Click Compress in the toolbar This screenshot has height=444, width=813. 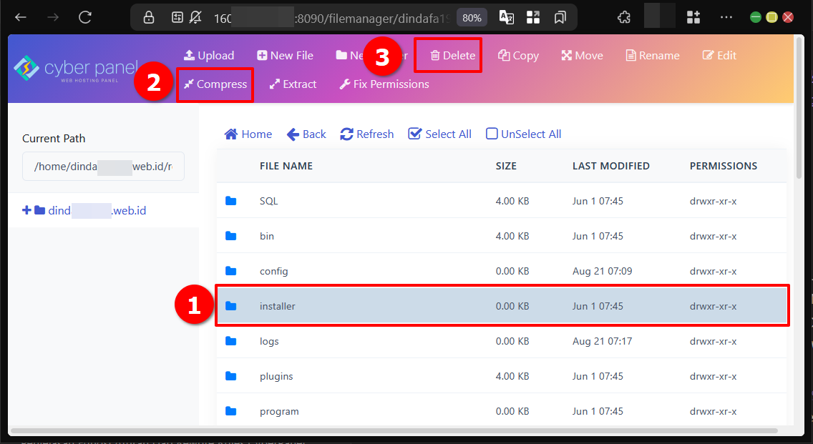[215, 84]
